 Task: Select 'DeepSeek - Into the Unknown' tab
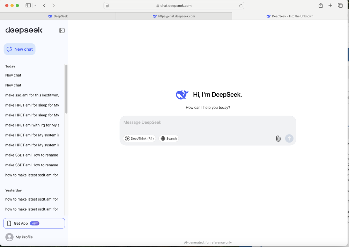point(290,16)
